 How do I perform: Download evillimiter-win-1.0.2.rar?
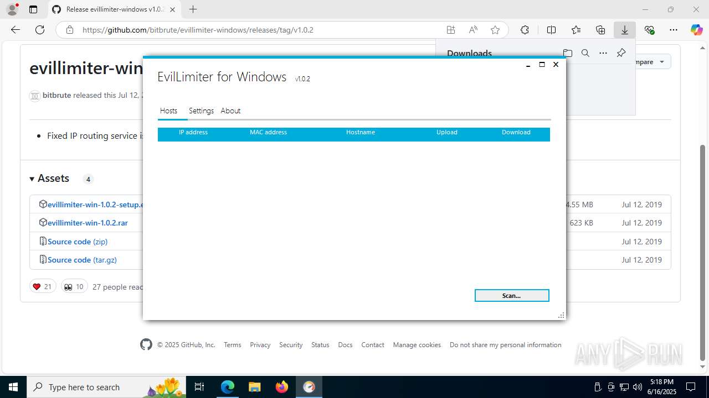[88, 223]
